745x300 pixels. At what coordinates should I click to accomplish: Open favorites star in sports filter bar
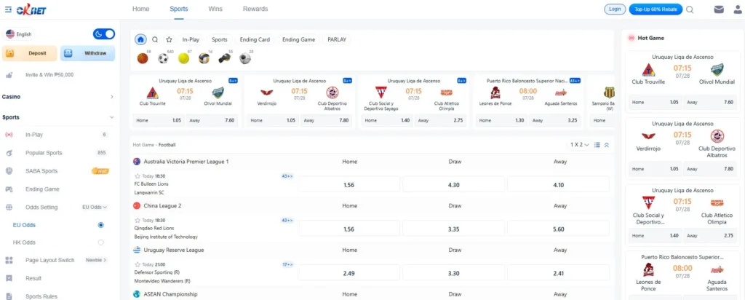click(x=169, y=39)
